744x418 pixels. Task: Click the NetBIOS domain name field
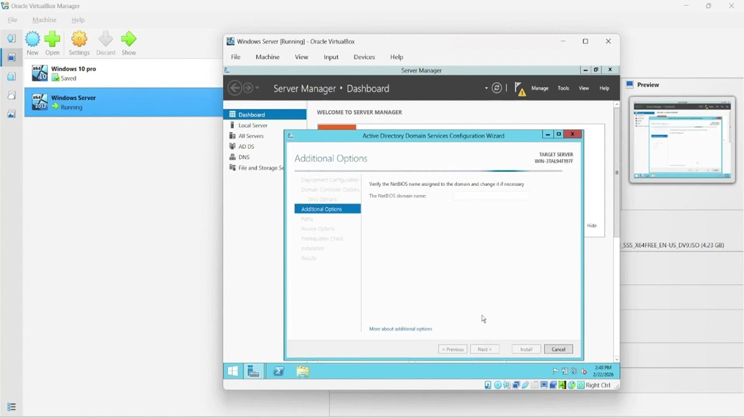pyautogui.click(x=491, y=196)
